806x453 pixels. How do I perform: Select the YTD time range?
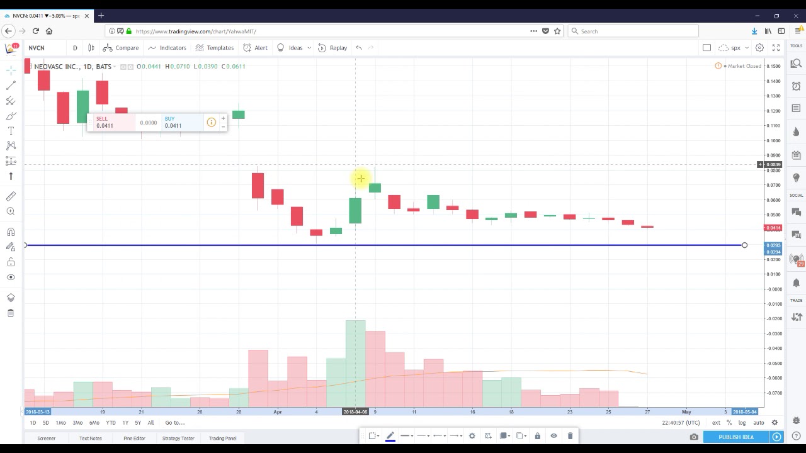(111, 423)
